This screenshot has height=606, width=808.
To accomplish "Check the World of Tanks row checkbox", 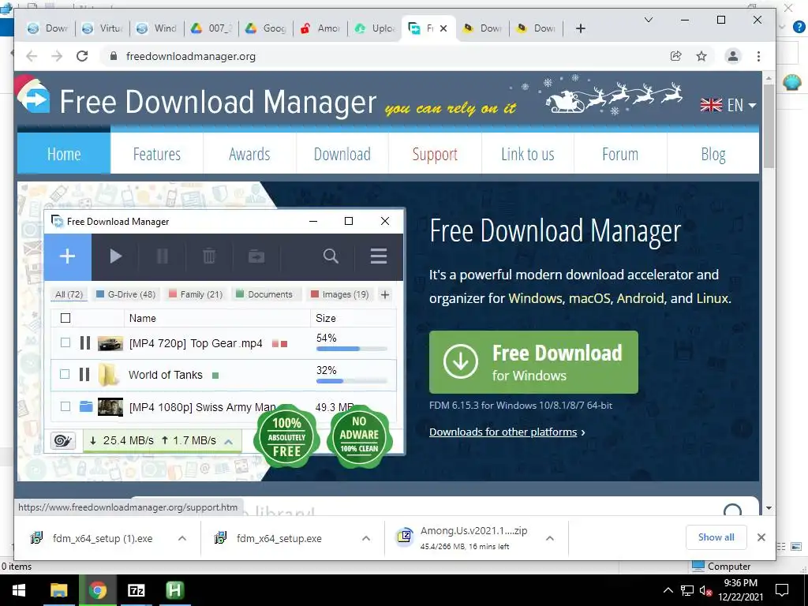I will [x=65, y=374].
